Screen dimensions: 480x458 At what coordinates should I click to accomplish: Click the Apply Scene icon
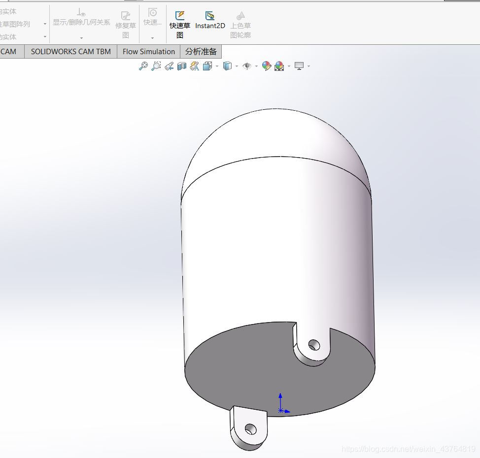click(279, 66)
